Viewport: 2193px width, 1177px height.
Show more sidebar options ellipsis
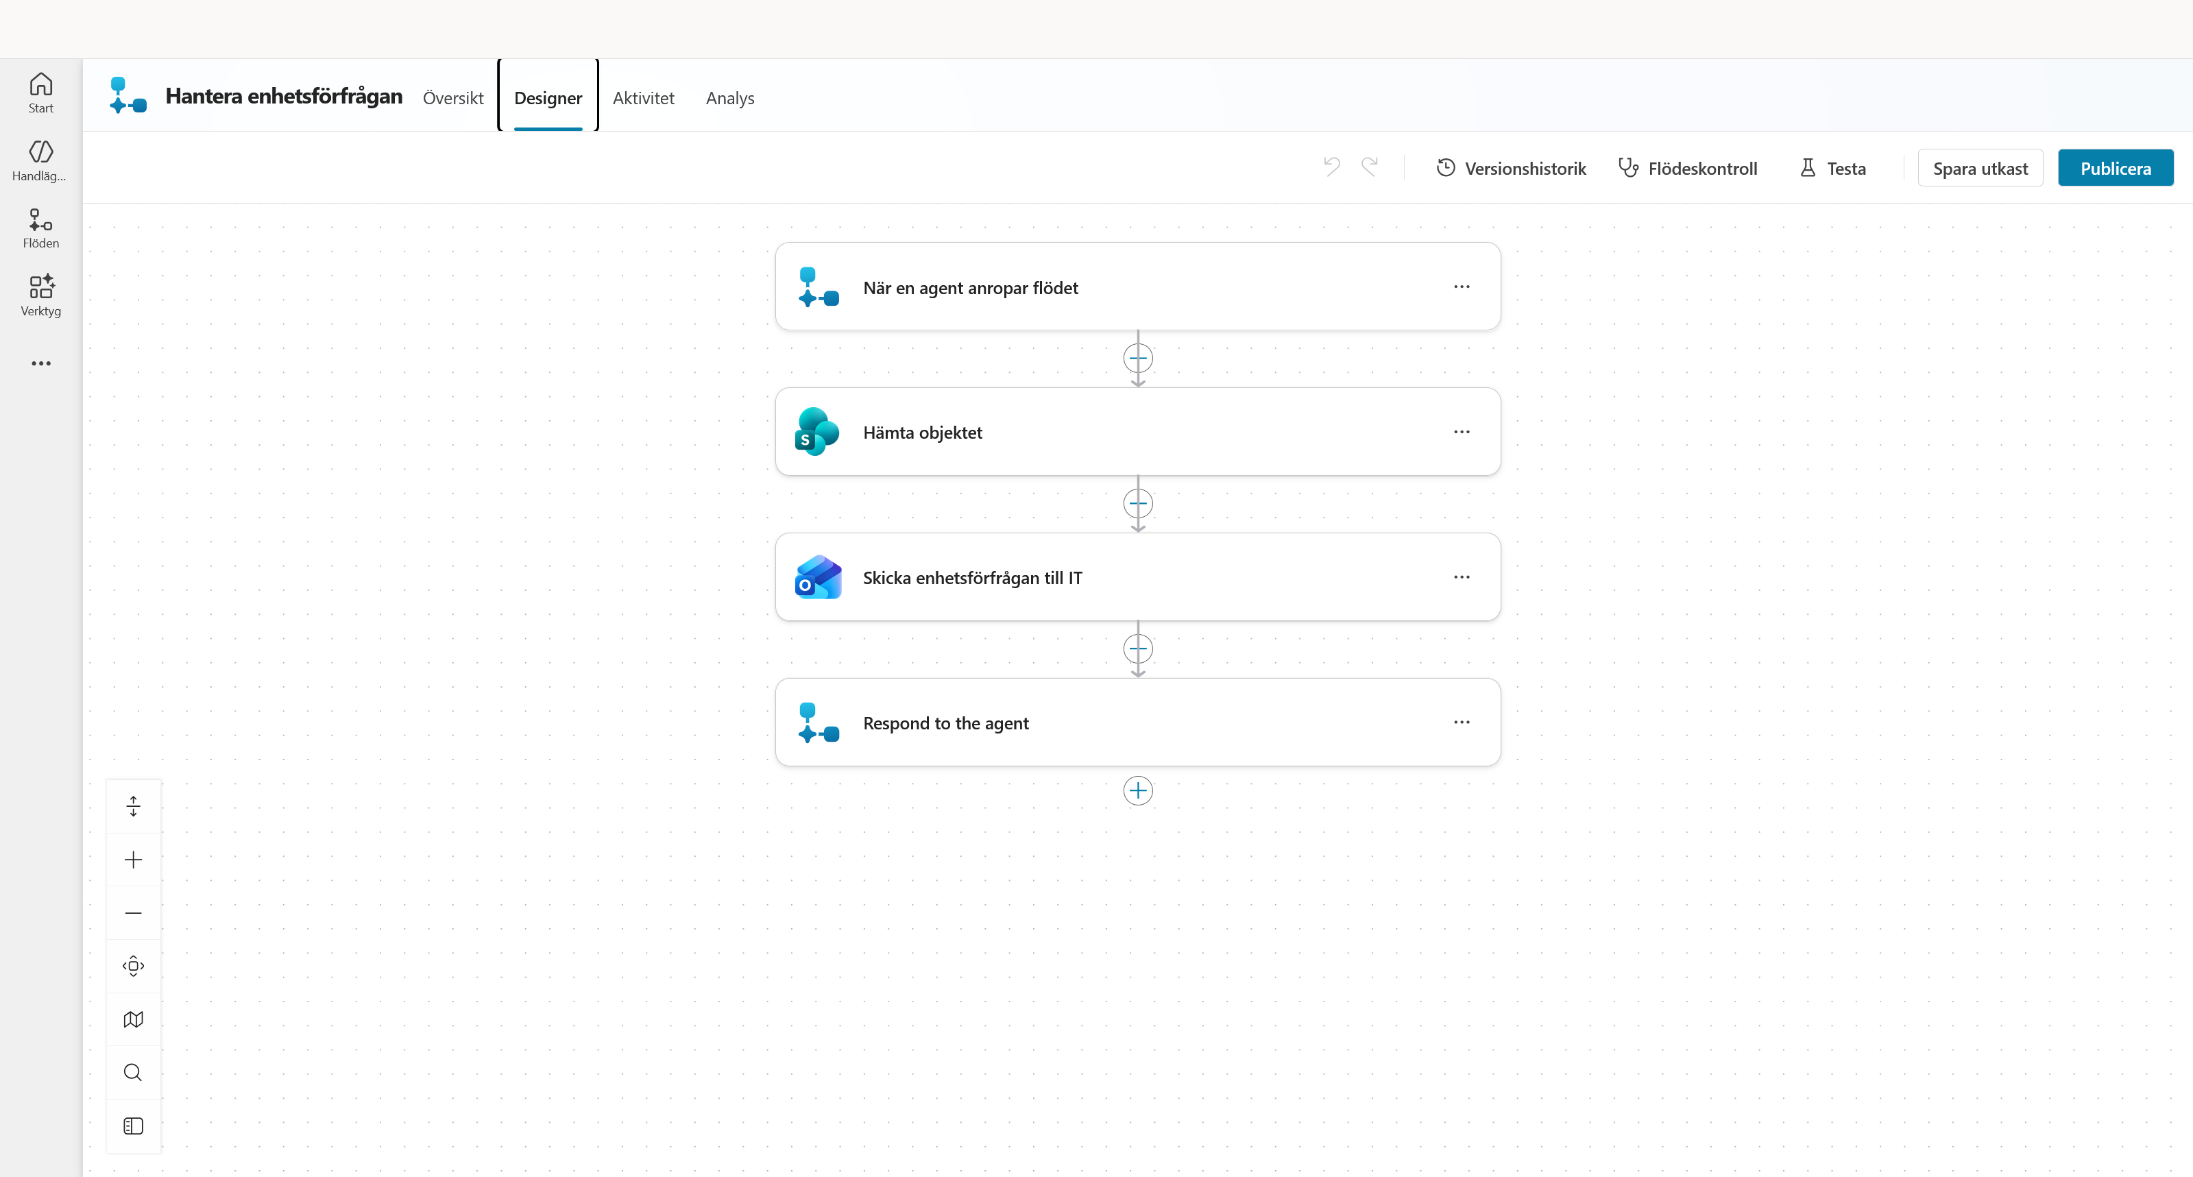coord(41,363)
